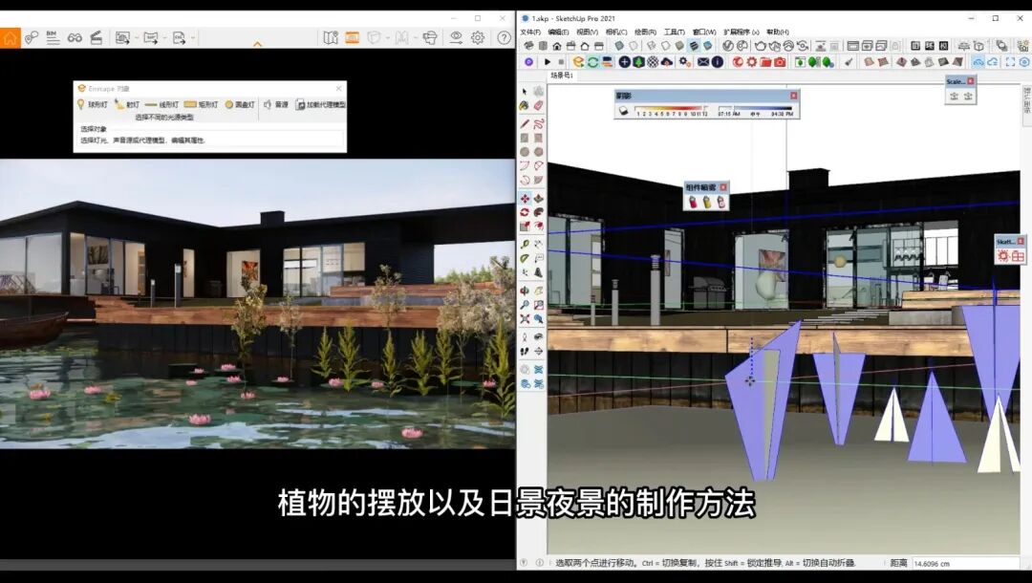Select disk light in Enscape objects
The width and height of the screenshot is (1032, 583).
(x=240, y=104)
